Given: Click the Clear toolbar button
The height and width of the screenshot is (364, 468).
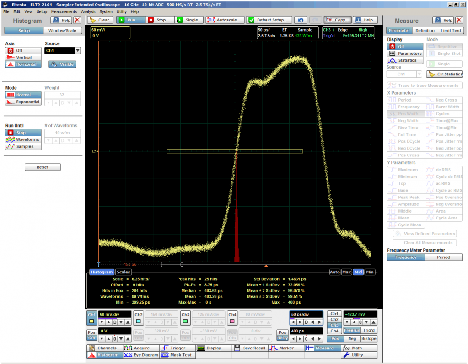Looking at the screenshot, I should 99,20.
